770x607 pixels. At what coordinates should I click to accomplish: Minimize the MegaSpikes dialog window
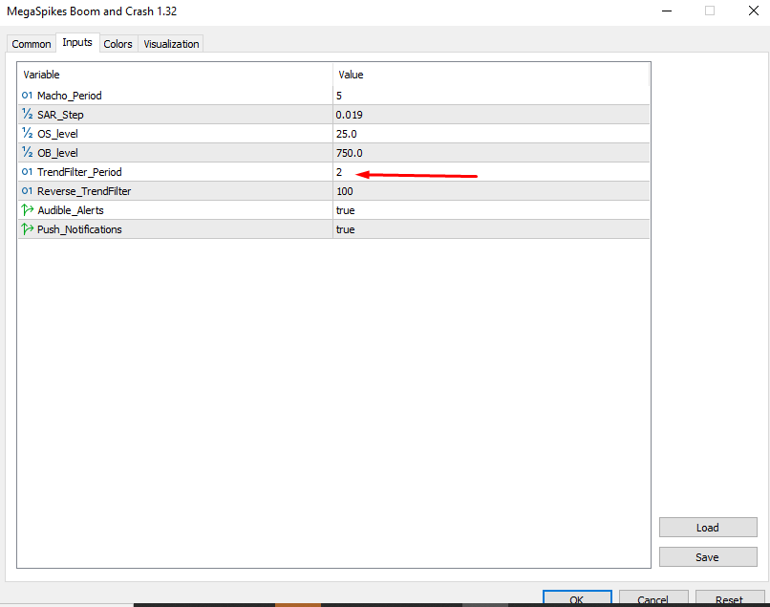pos(667,11)
